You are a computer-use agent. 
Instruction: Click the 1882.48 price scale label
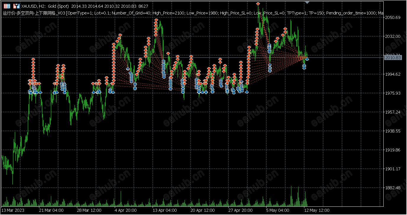(x=393, y=188)
